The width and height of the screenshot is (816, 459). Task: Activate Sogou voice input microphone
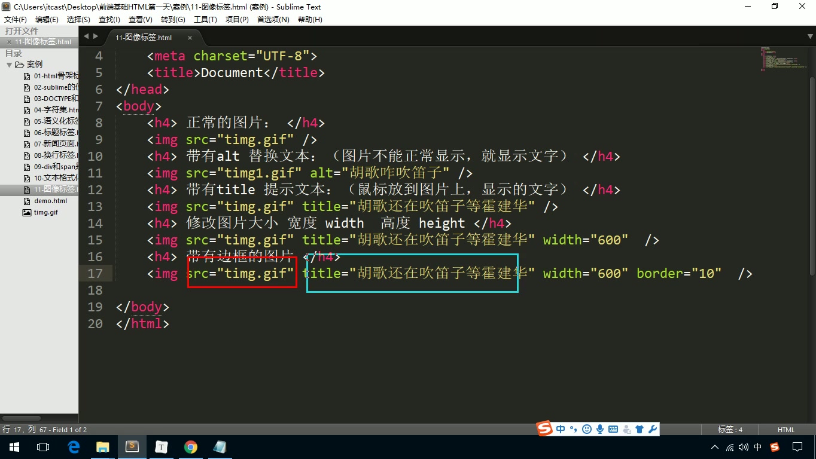[x=600, y=429]
